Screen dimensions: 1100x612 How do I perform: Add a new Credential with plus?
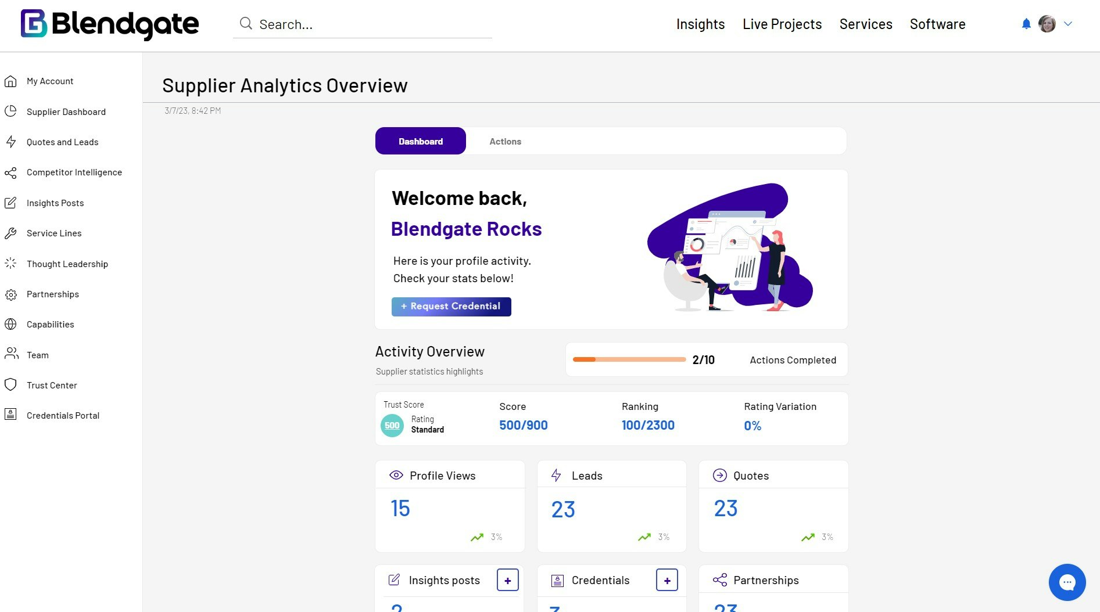click(667, 580)
